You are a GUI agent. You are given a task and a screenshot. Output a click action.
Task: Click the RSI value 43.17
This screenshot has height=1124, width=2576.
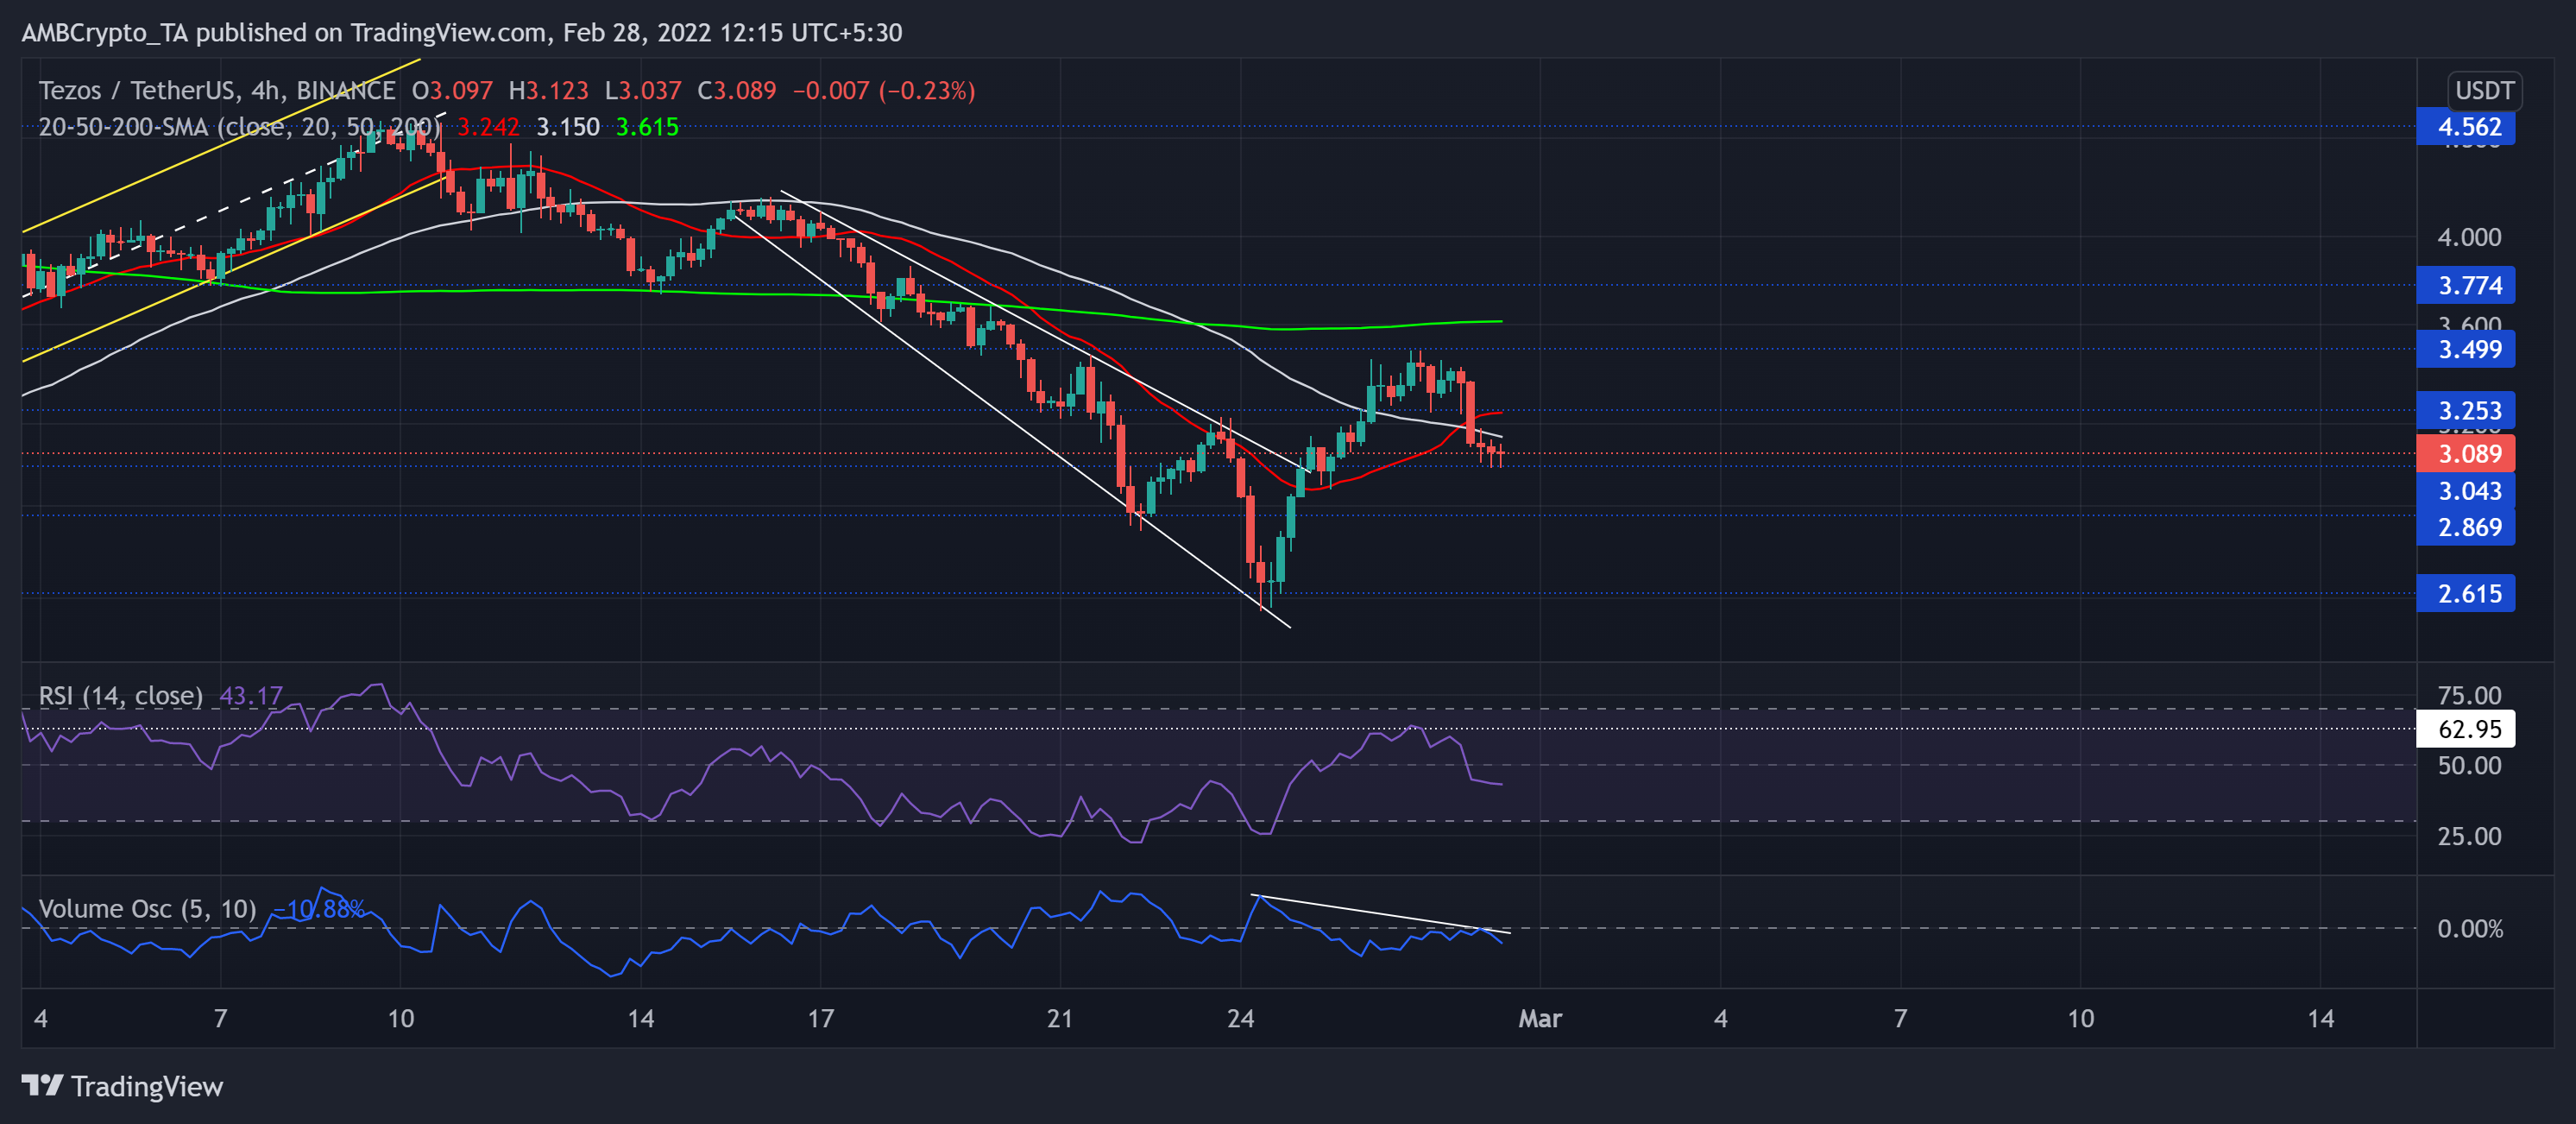(251, 696)
